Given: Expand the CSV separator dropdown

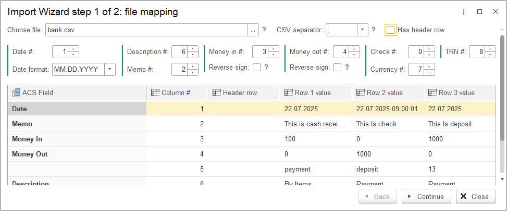Looking at the screenshot, I should [363, 30].
